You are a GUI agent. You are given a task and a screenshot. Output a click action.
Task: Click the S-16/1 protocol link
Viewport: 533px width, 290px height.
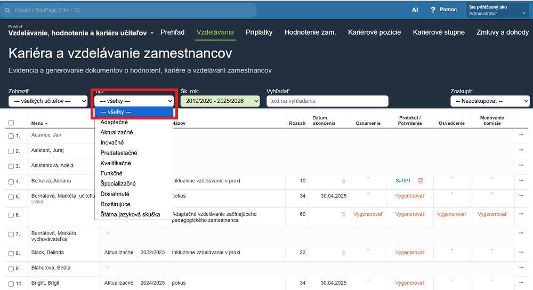(403, 181)
